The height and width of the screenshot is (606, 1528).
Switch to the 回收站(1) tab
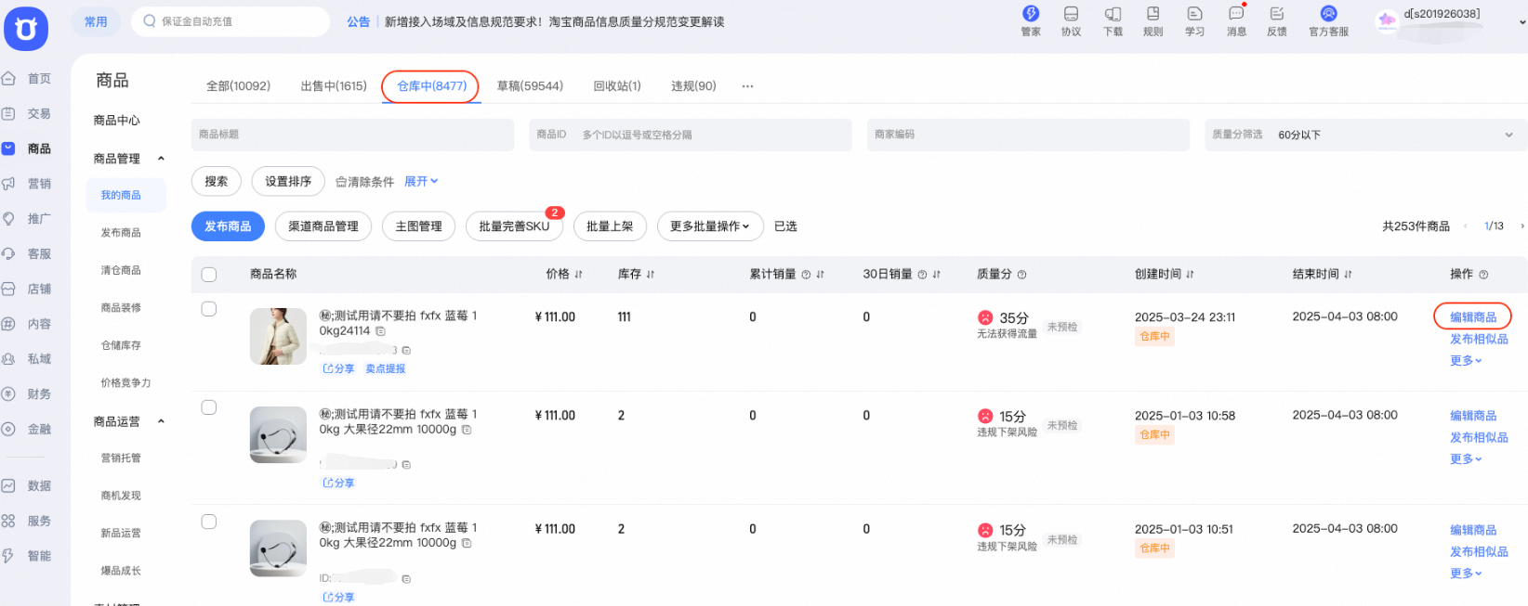pyautogui.click(x=617, y=86)
